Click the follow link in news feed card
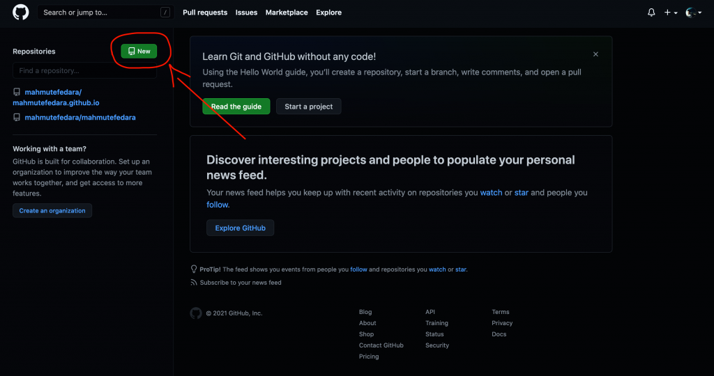The width and height of the screenshot is (714, 376). 218,205
